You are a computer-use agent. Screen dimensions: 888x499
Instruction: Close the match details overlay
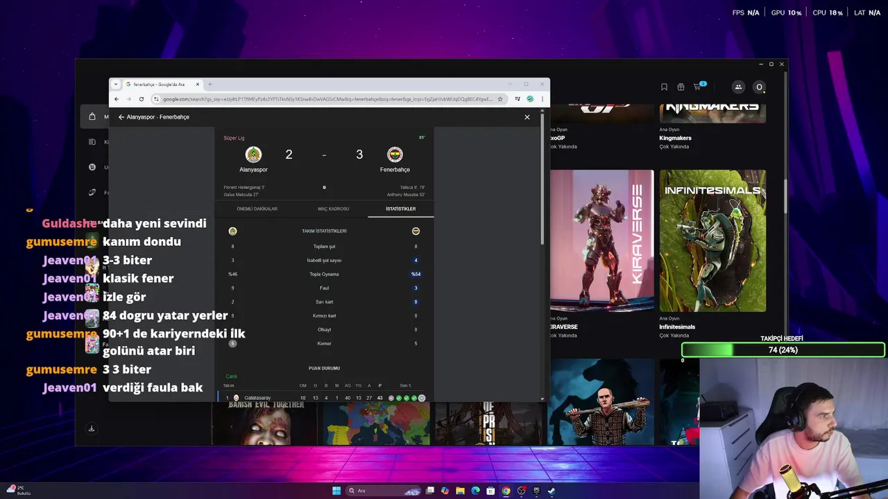pyautogui.click(x=527, y=117)
